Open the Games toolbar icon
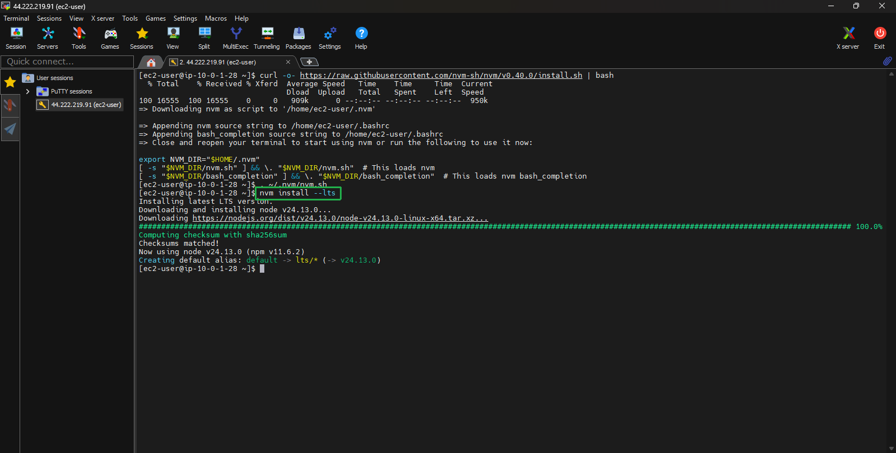Viewport: 896px width, 453px height. tap(110, 38)
